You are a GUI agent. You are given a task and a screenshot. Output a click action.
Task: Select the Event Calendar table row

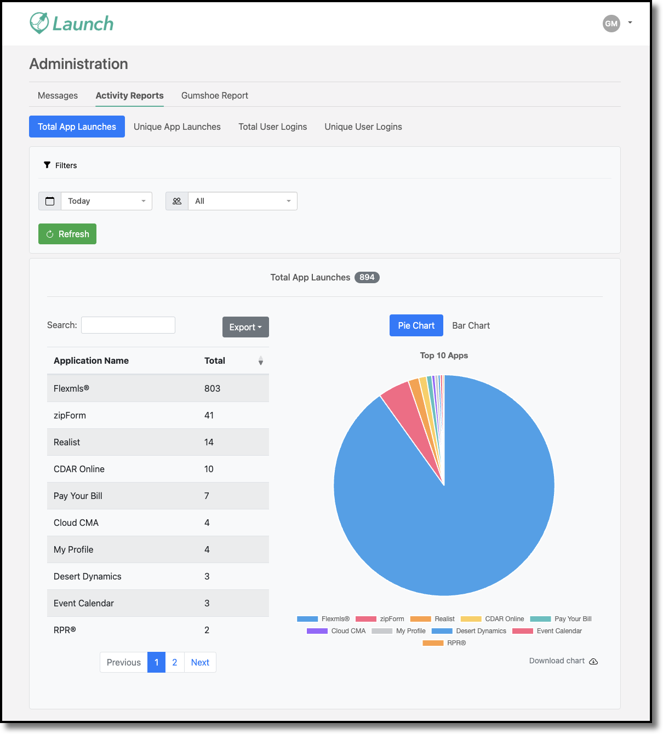click(x=158, y=603)
